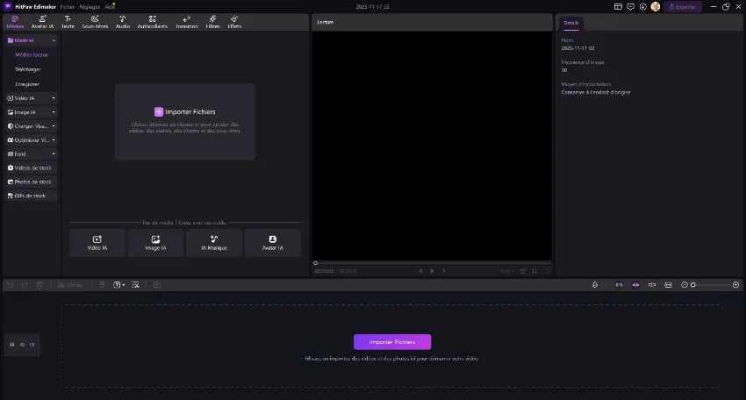Open the Réglages menu
Screen dimensions: 746x400
[x=90, y=6]
